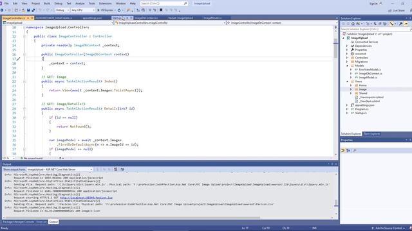
Task: Toggle the bookmark icon in toolbar
Action: [x=161, y=10]
